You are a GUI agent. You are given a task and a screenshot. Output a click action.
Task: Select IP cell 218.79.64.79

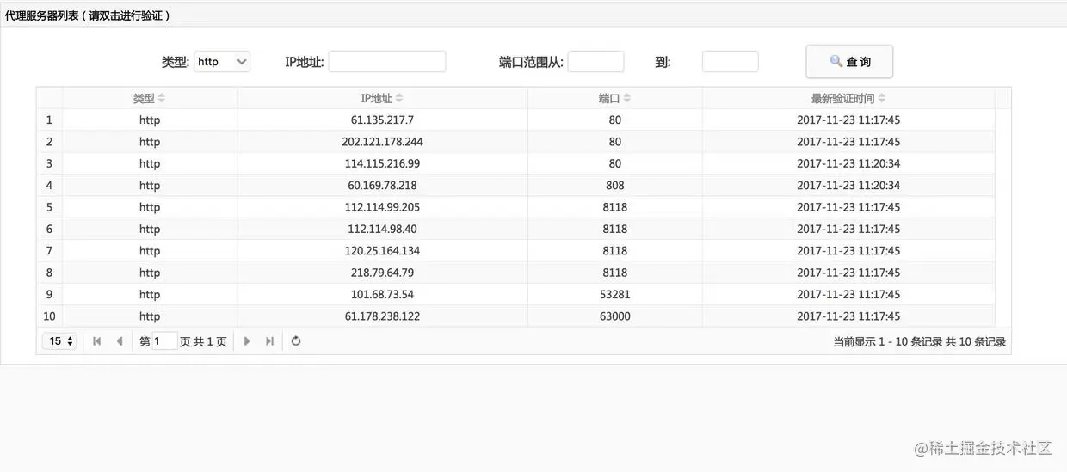[382, 273]
